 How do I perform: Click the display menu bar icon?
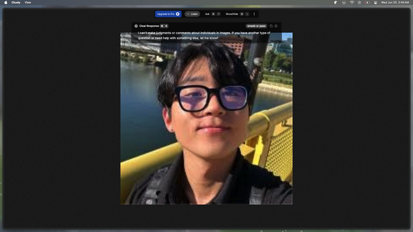pyautogui.click(x=344, y=3)
